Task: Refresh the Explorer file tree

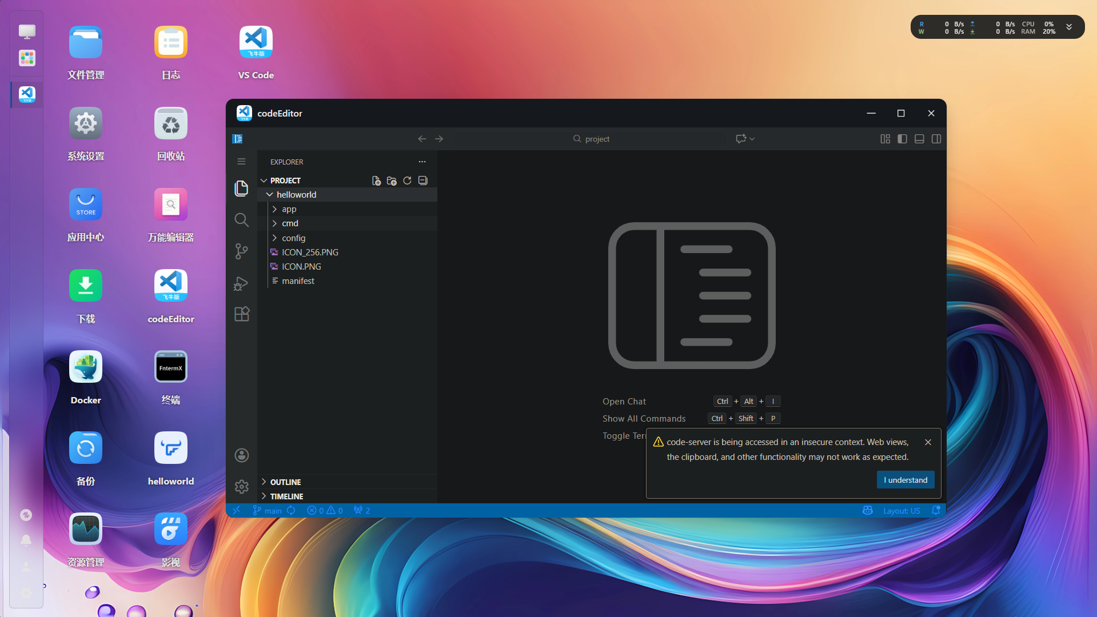Action: pyautogui.click(x=407, y=181)
